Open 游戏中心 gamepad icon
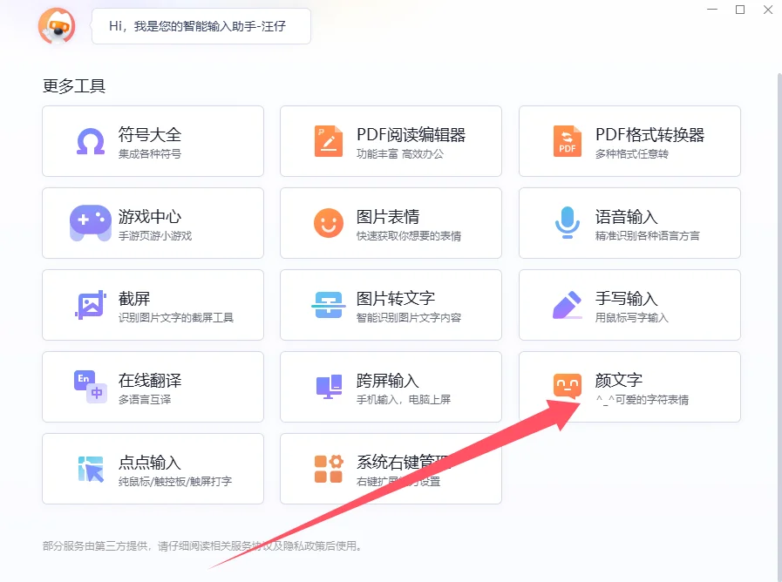The width and height of the screenshot is (782, 582). pos(91,223)
